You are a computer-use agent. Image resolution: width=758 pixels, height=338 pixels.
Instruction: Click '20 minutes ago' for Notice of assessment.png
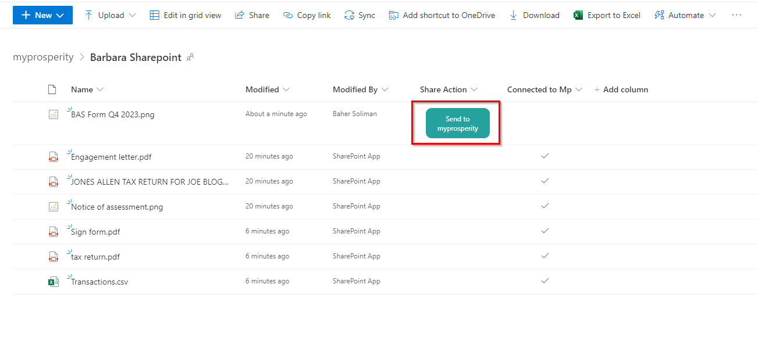coord(269,206)
